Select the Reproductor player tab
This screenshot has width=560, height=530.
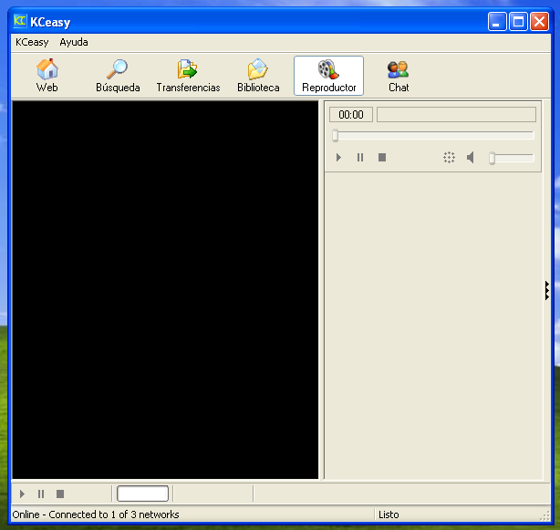tap(328, 76)
